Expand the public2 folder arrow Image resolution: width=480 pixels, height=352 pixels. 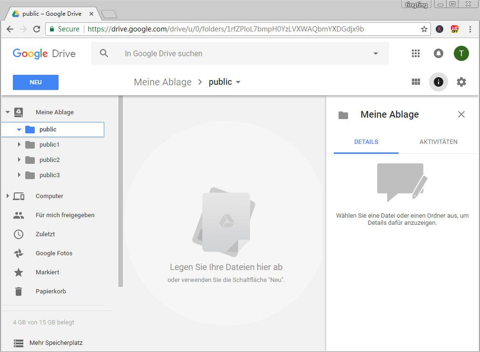[x=19, y=160]
